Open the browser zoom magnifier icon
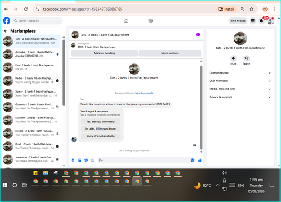 click(242, 9)
